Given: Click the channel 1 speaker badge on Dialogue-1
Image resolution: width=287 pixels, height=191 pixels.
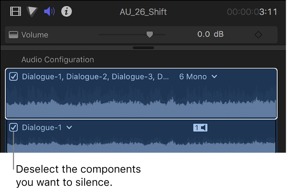Looking at the screenshot, I should [x=200, y=128].
